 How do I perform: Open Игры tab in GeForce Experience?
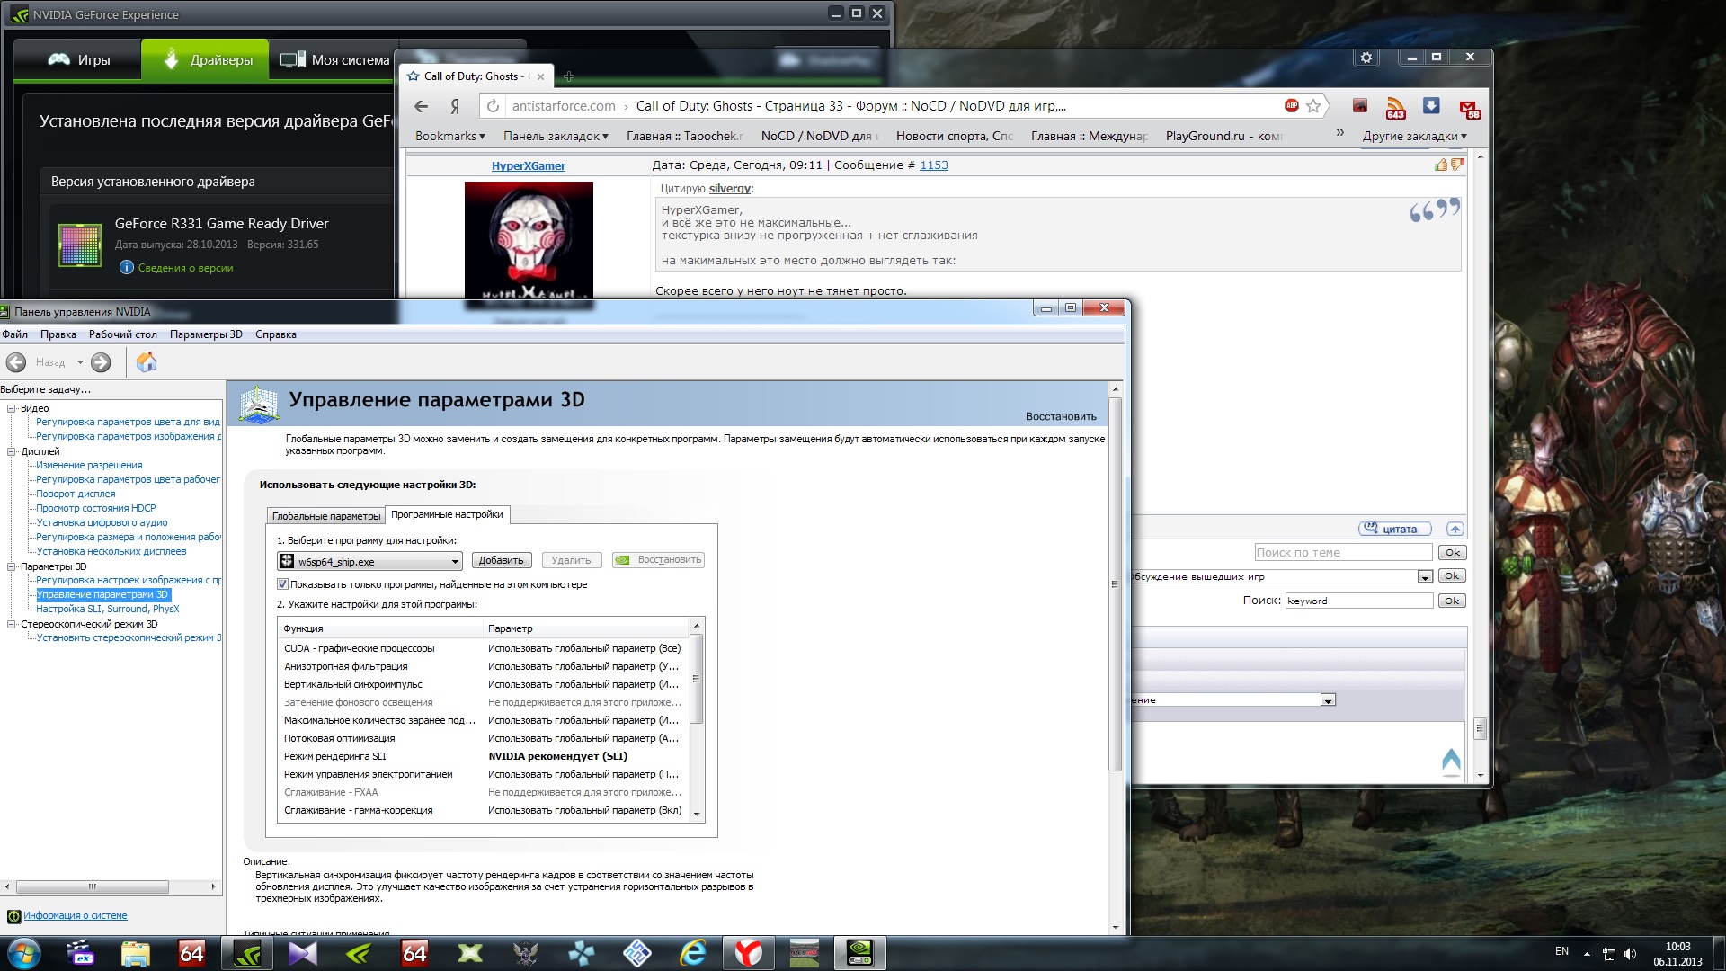(x=79, y=60)
